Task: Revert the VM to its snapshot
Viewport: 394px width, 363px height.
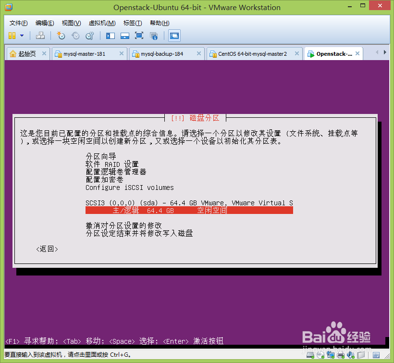Action: 75,36
